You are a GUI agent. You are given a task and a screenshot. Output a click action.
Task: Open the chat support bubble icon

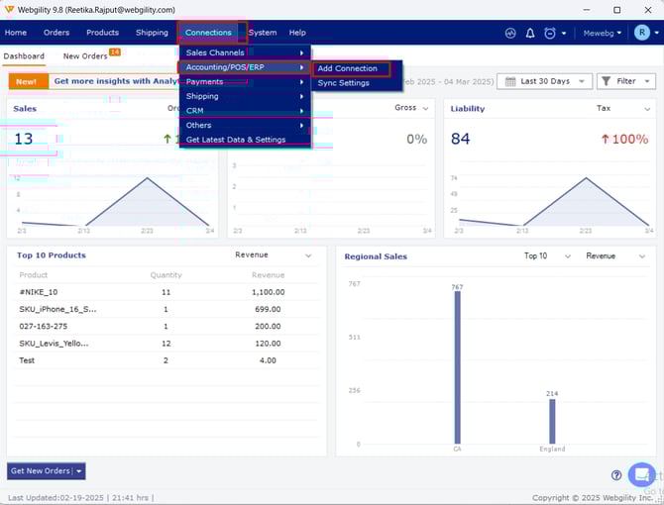pos(641,474)
